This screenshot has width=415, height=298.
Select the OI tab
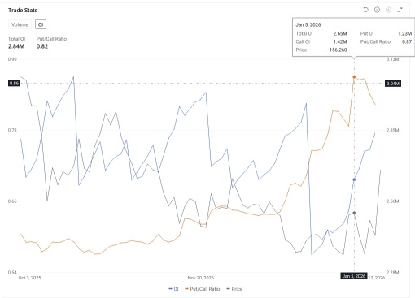(41, 24)
